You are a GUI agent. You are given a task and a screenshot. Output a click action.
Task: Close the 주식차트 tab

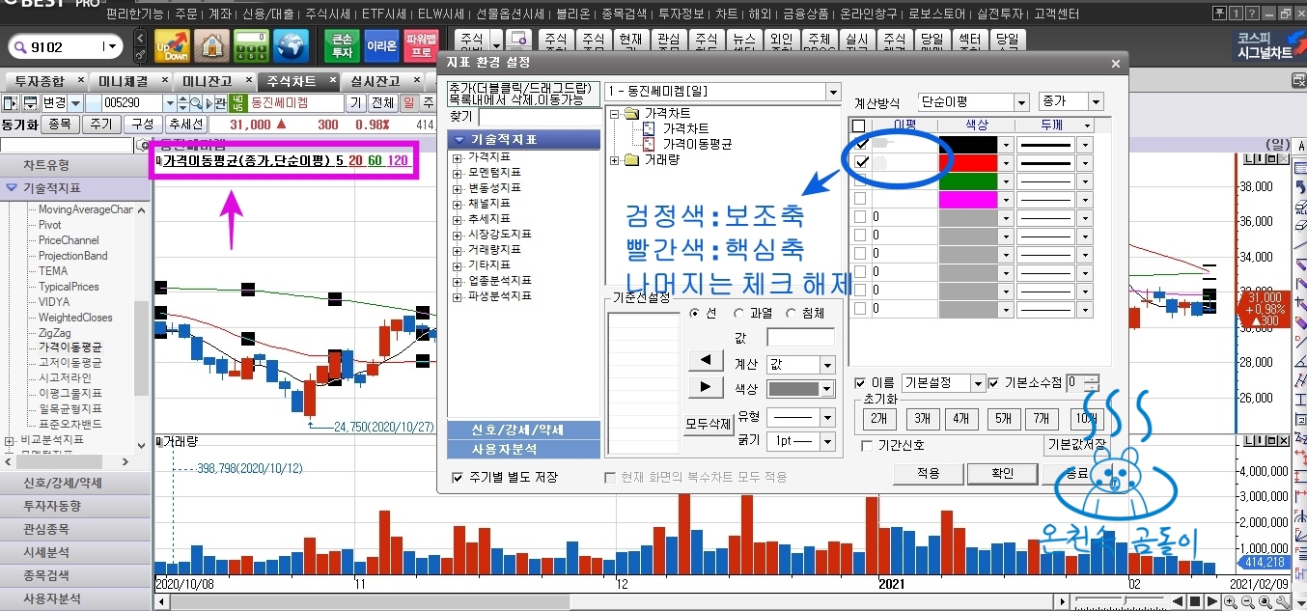pos(333,80)
